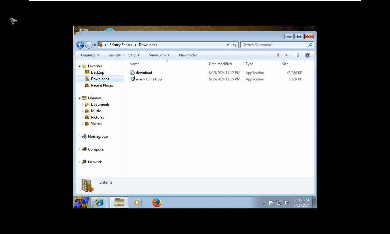Screen dimensions: 390x234
Task: Click Windows Explorer taskbar button
Action: point(119,202)
